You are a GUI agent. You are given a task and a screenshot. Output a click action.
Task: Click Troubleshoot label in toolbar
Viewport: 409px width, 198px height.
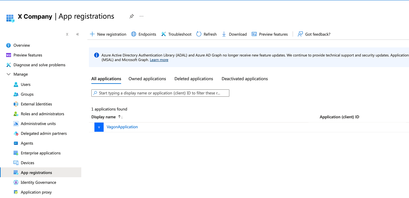tap(180, 34)
